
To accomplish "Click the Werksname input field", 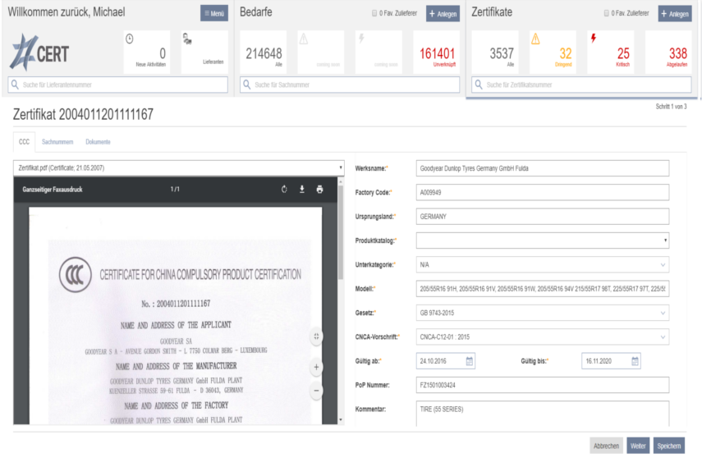I will pyautogui.click(x=543, y=168).
